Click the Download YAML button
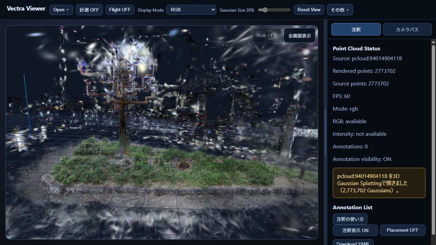This screenshot has height=245, width=436. click(353, 242)
